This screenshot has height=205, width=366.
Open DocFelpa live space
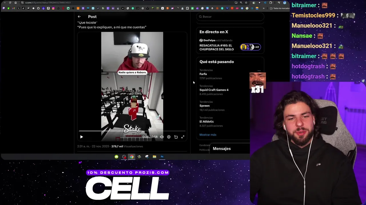point(216,40)
